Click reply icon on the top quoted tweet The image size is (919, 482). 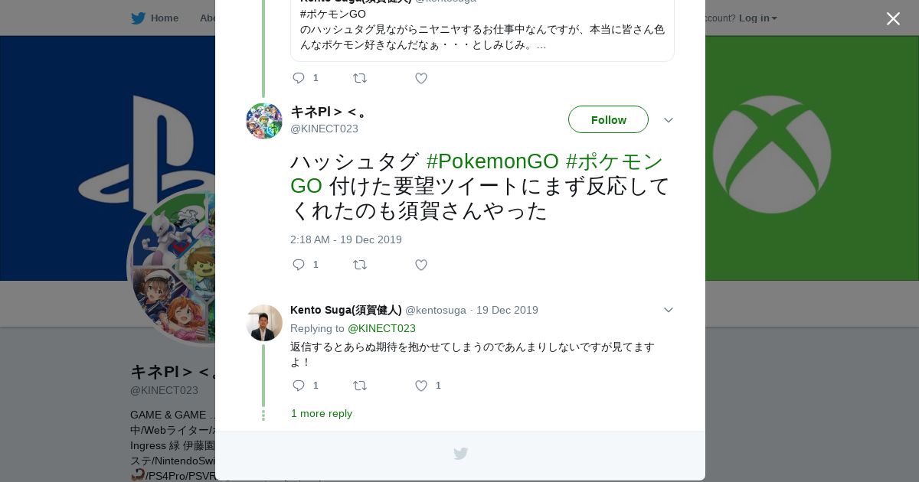click(299, 78)
